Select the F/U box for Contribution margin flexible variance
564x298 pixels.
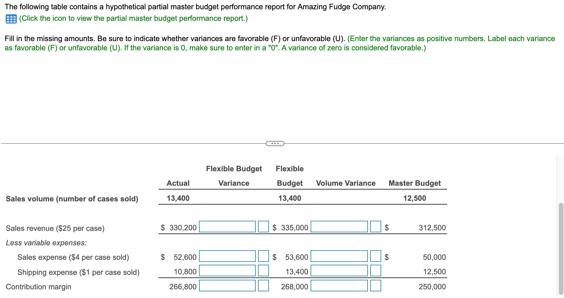[263, 286]
